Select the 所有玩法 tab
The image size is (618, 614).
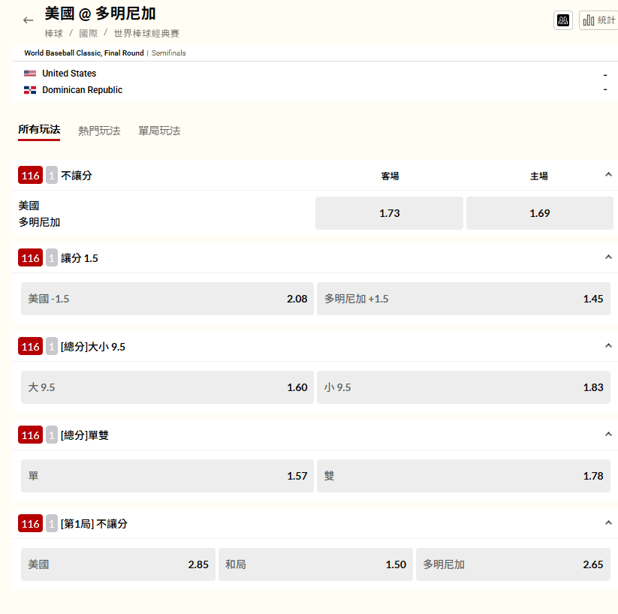coord(39,130)
